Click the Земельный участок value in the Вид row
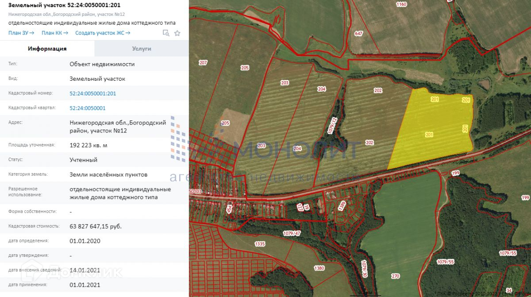Screen dimensions: 531x297 (x=97, y=79)
